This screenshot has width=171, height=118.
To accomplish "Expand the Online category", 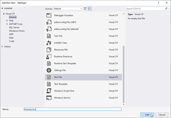I will (x=2, y=46).
